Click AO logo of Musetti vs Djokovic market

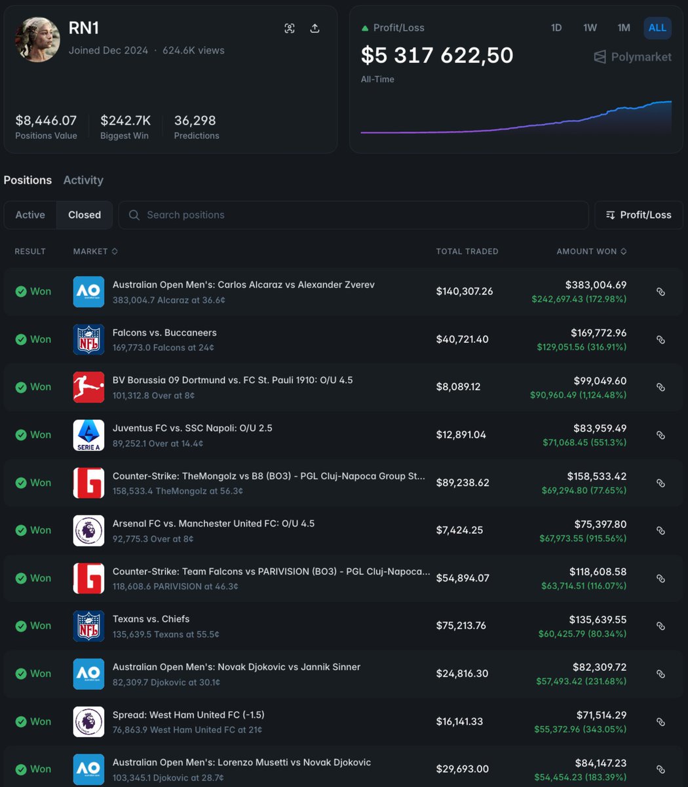coord(88,769)
